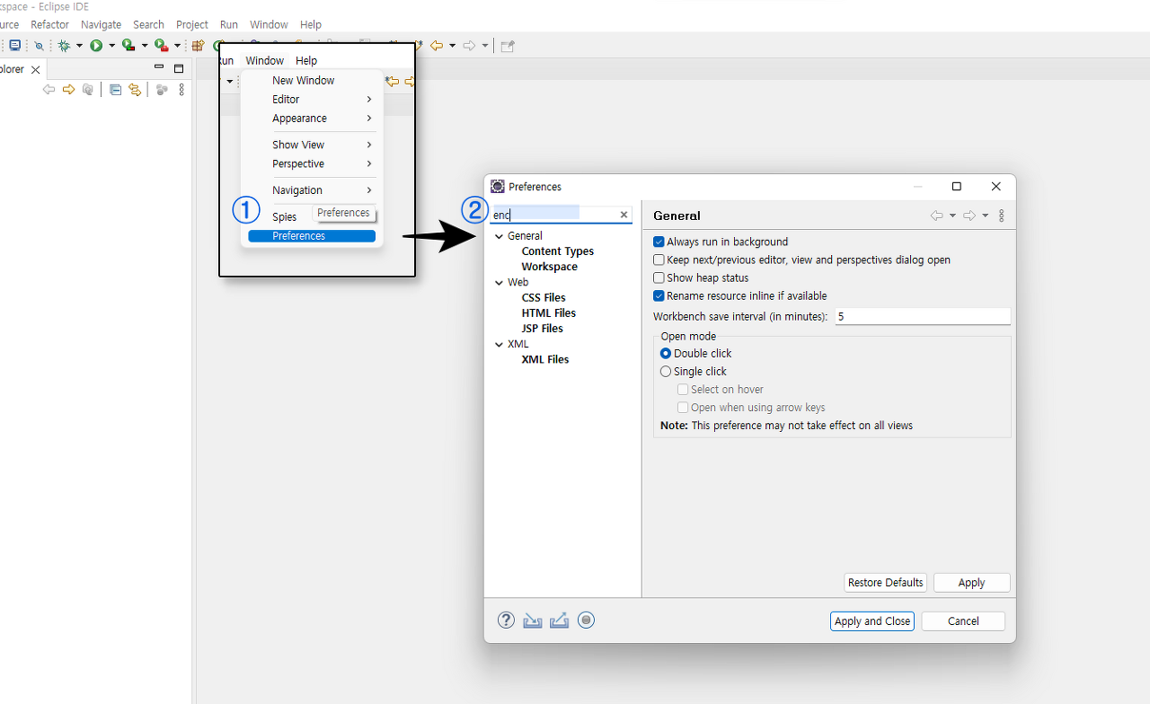Go back in Preferences page history
The image size is (1150, 704).
point(936,216)
